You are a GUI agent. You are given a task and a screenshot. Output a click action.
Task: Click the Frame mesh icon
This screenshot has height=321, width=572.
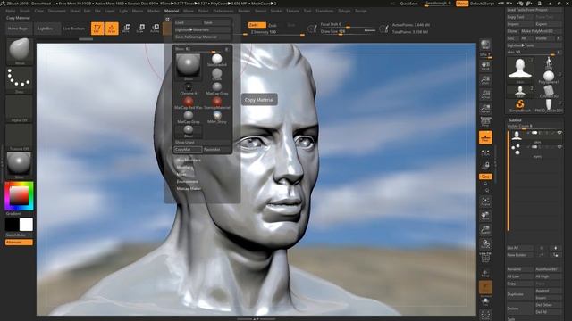485,202
